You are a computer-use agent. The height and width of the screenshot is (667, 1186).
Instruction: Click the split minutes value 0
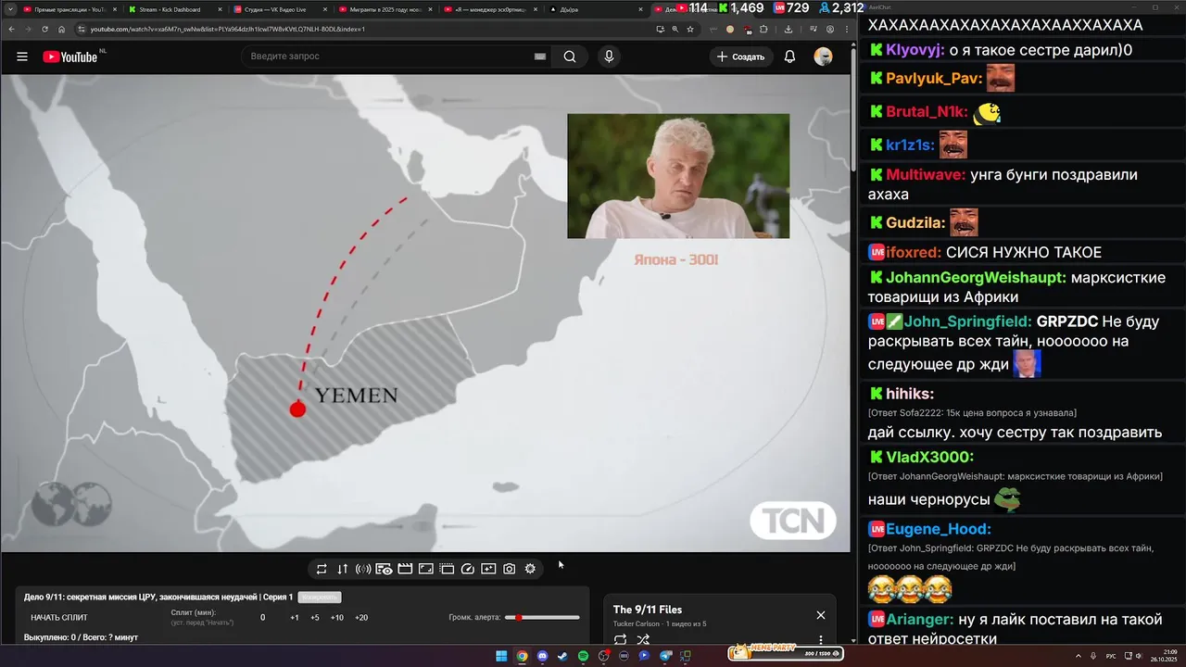point(263,618)
